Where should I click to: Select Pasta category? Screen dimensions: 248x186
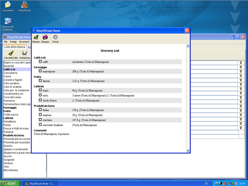click(7, 125)
